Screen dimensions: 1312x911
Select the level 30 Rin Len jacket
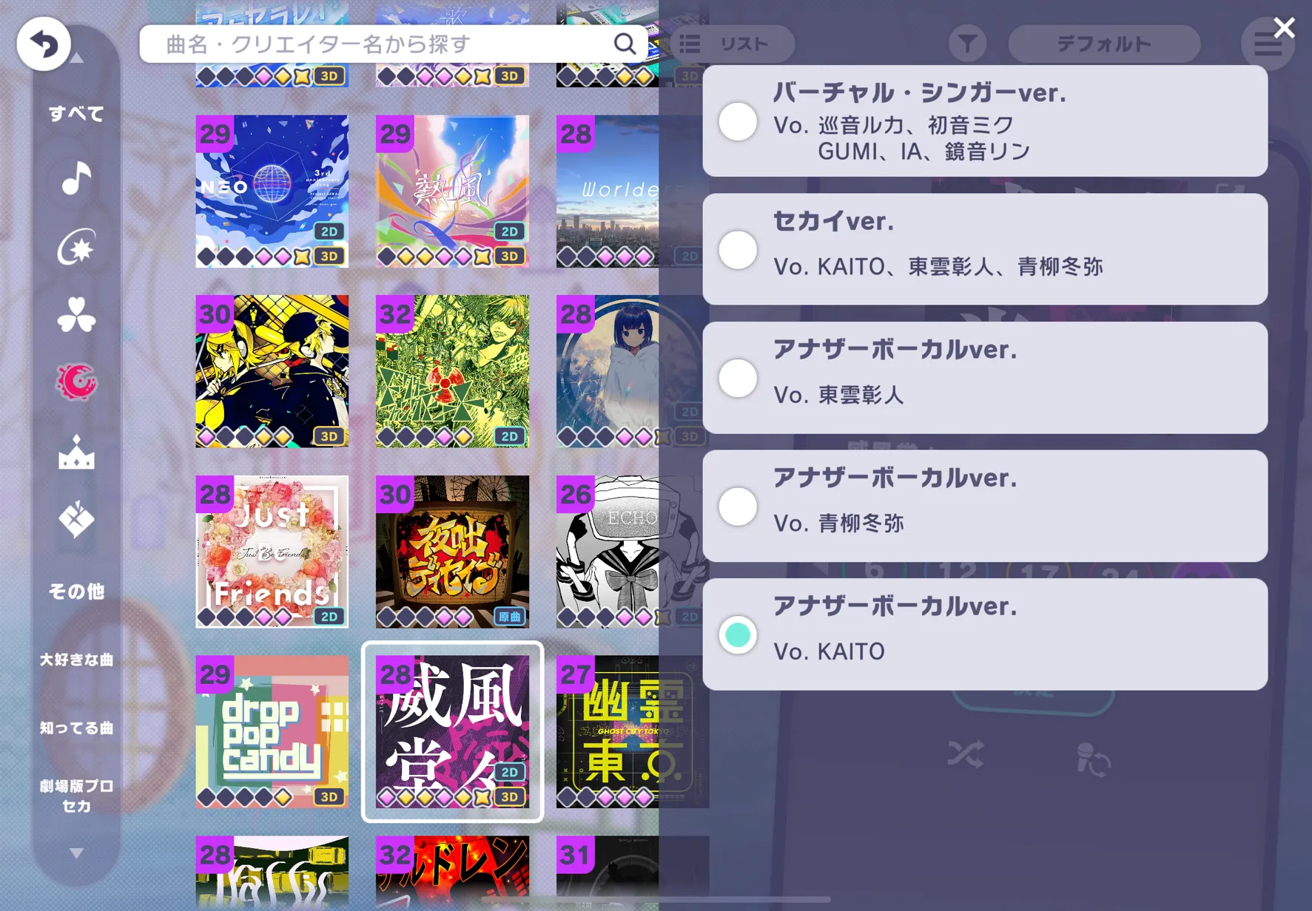(x=272, y=371)
